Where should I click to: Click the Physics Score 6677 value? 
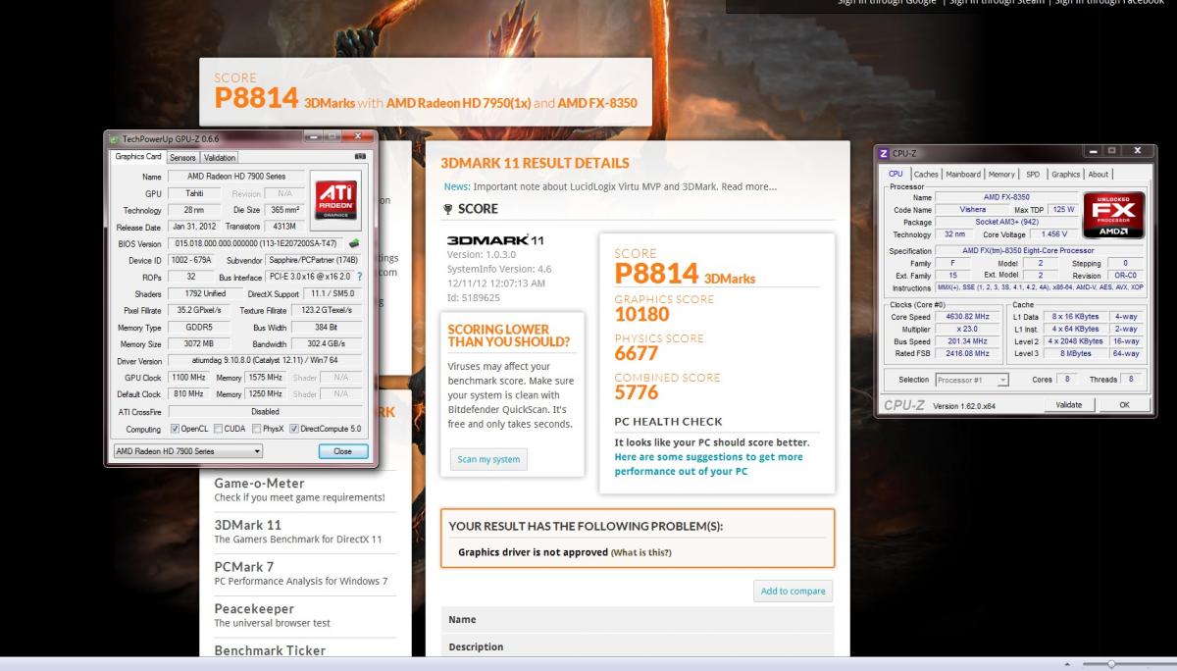pos(636,354)
